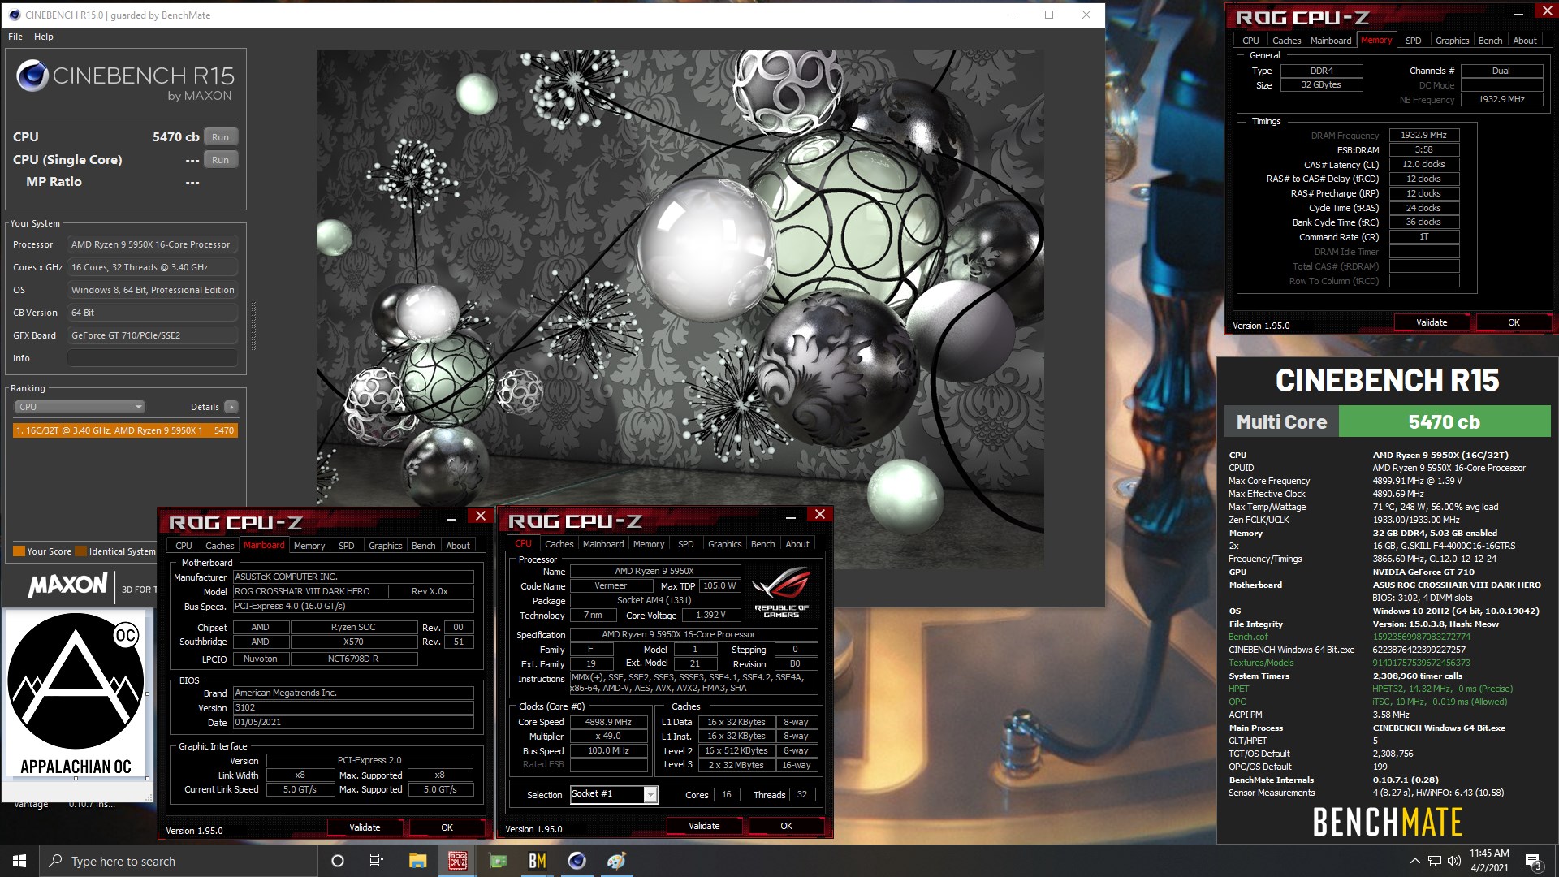Open the Socket #1 selection dropdown
Screen dimensions: 1559x877
click(614, 794)
